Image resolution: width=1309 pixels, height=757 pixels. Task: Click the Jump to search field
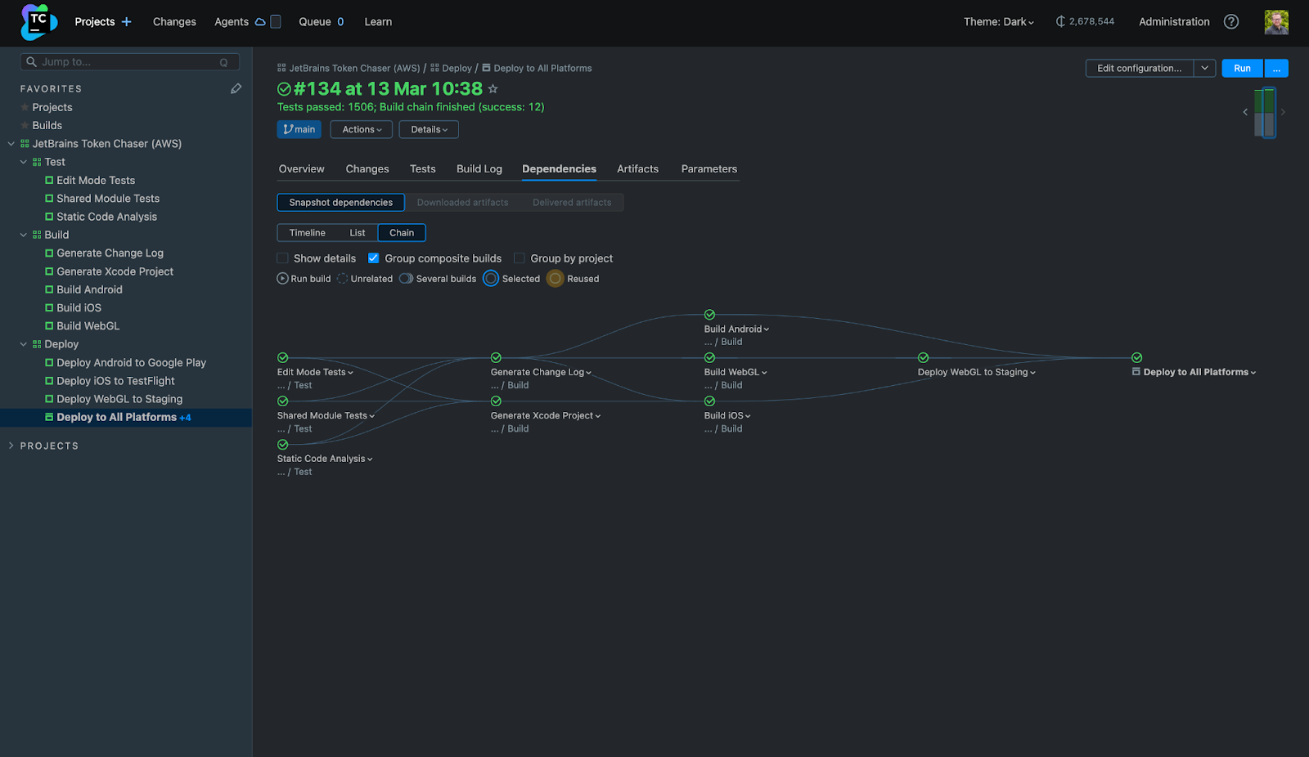(x=123, y=61)
